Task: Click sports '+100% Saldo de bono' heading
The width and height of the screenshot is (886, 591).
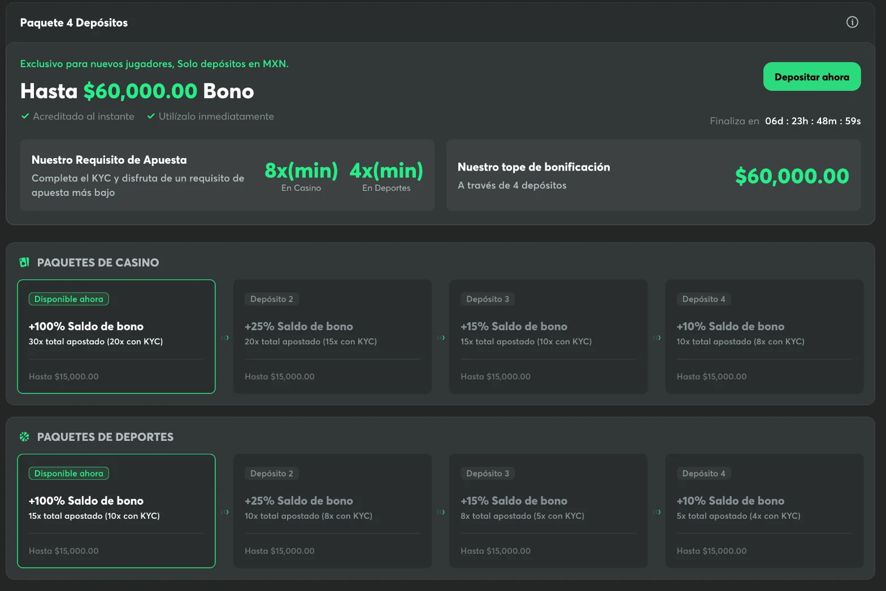Action: click(x=86, y=501)
